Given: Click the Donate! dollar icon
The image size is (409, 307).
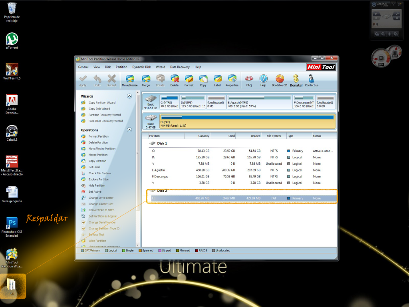Looking at the screenshot, I should tap(296, 80).
